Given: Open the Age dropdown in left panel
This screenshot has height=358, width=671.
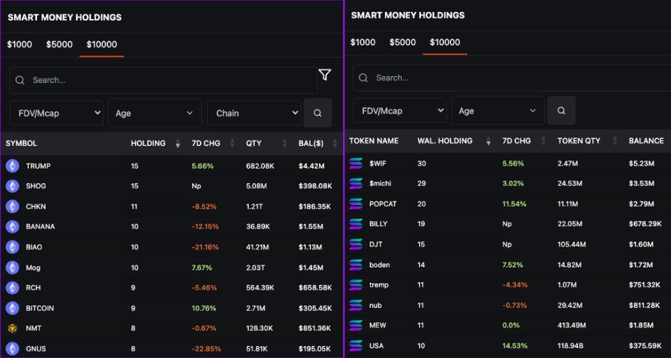Looking at the screenshot, I should (155, 113).
